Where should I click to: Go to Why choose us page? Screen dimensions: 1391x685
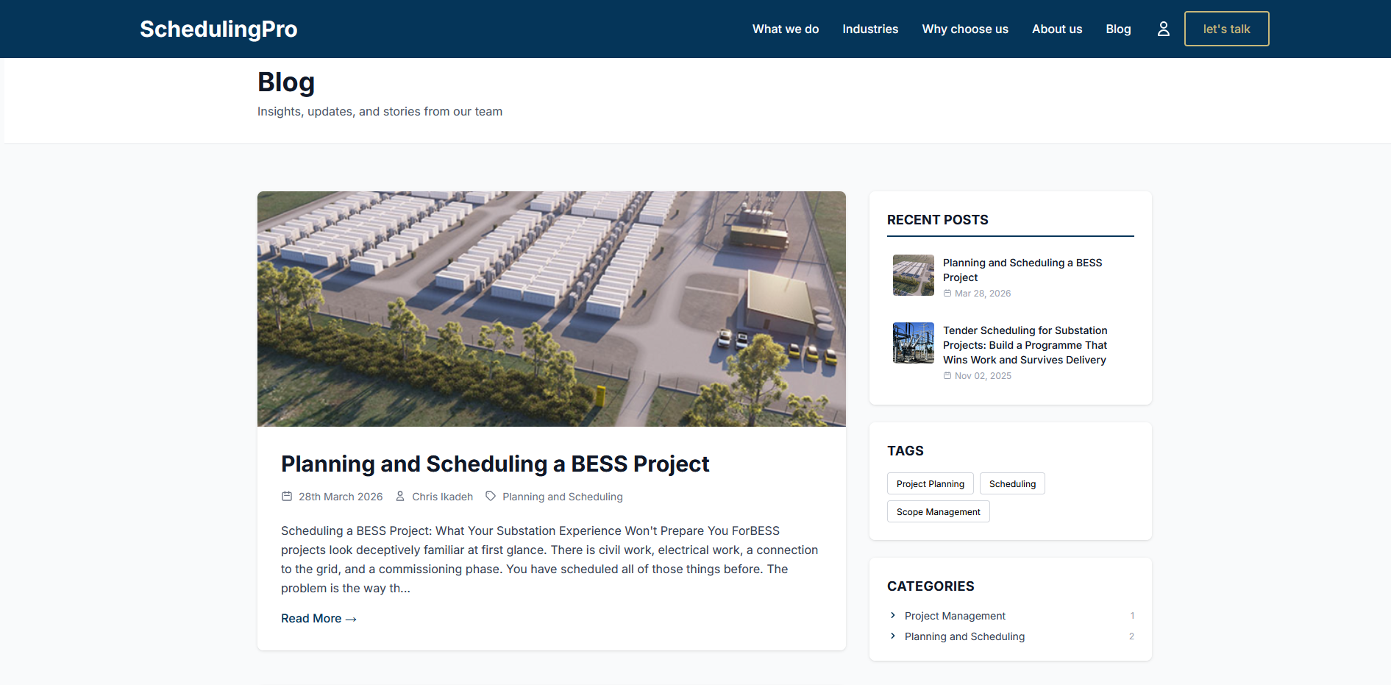pyautogui.click(x=964, y=29)
